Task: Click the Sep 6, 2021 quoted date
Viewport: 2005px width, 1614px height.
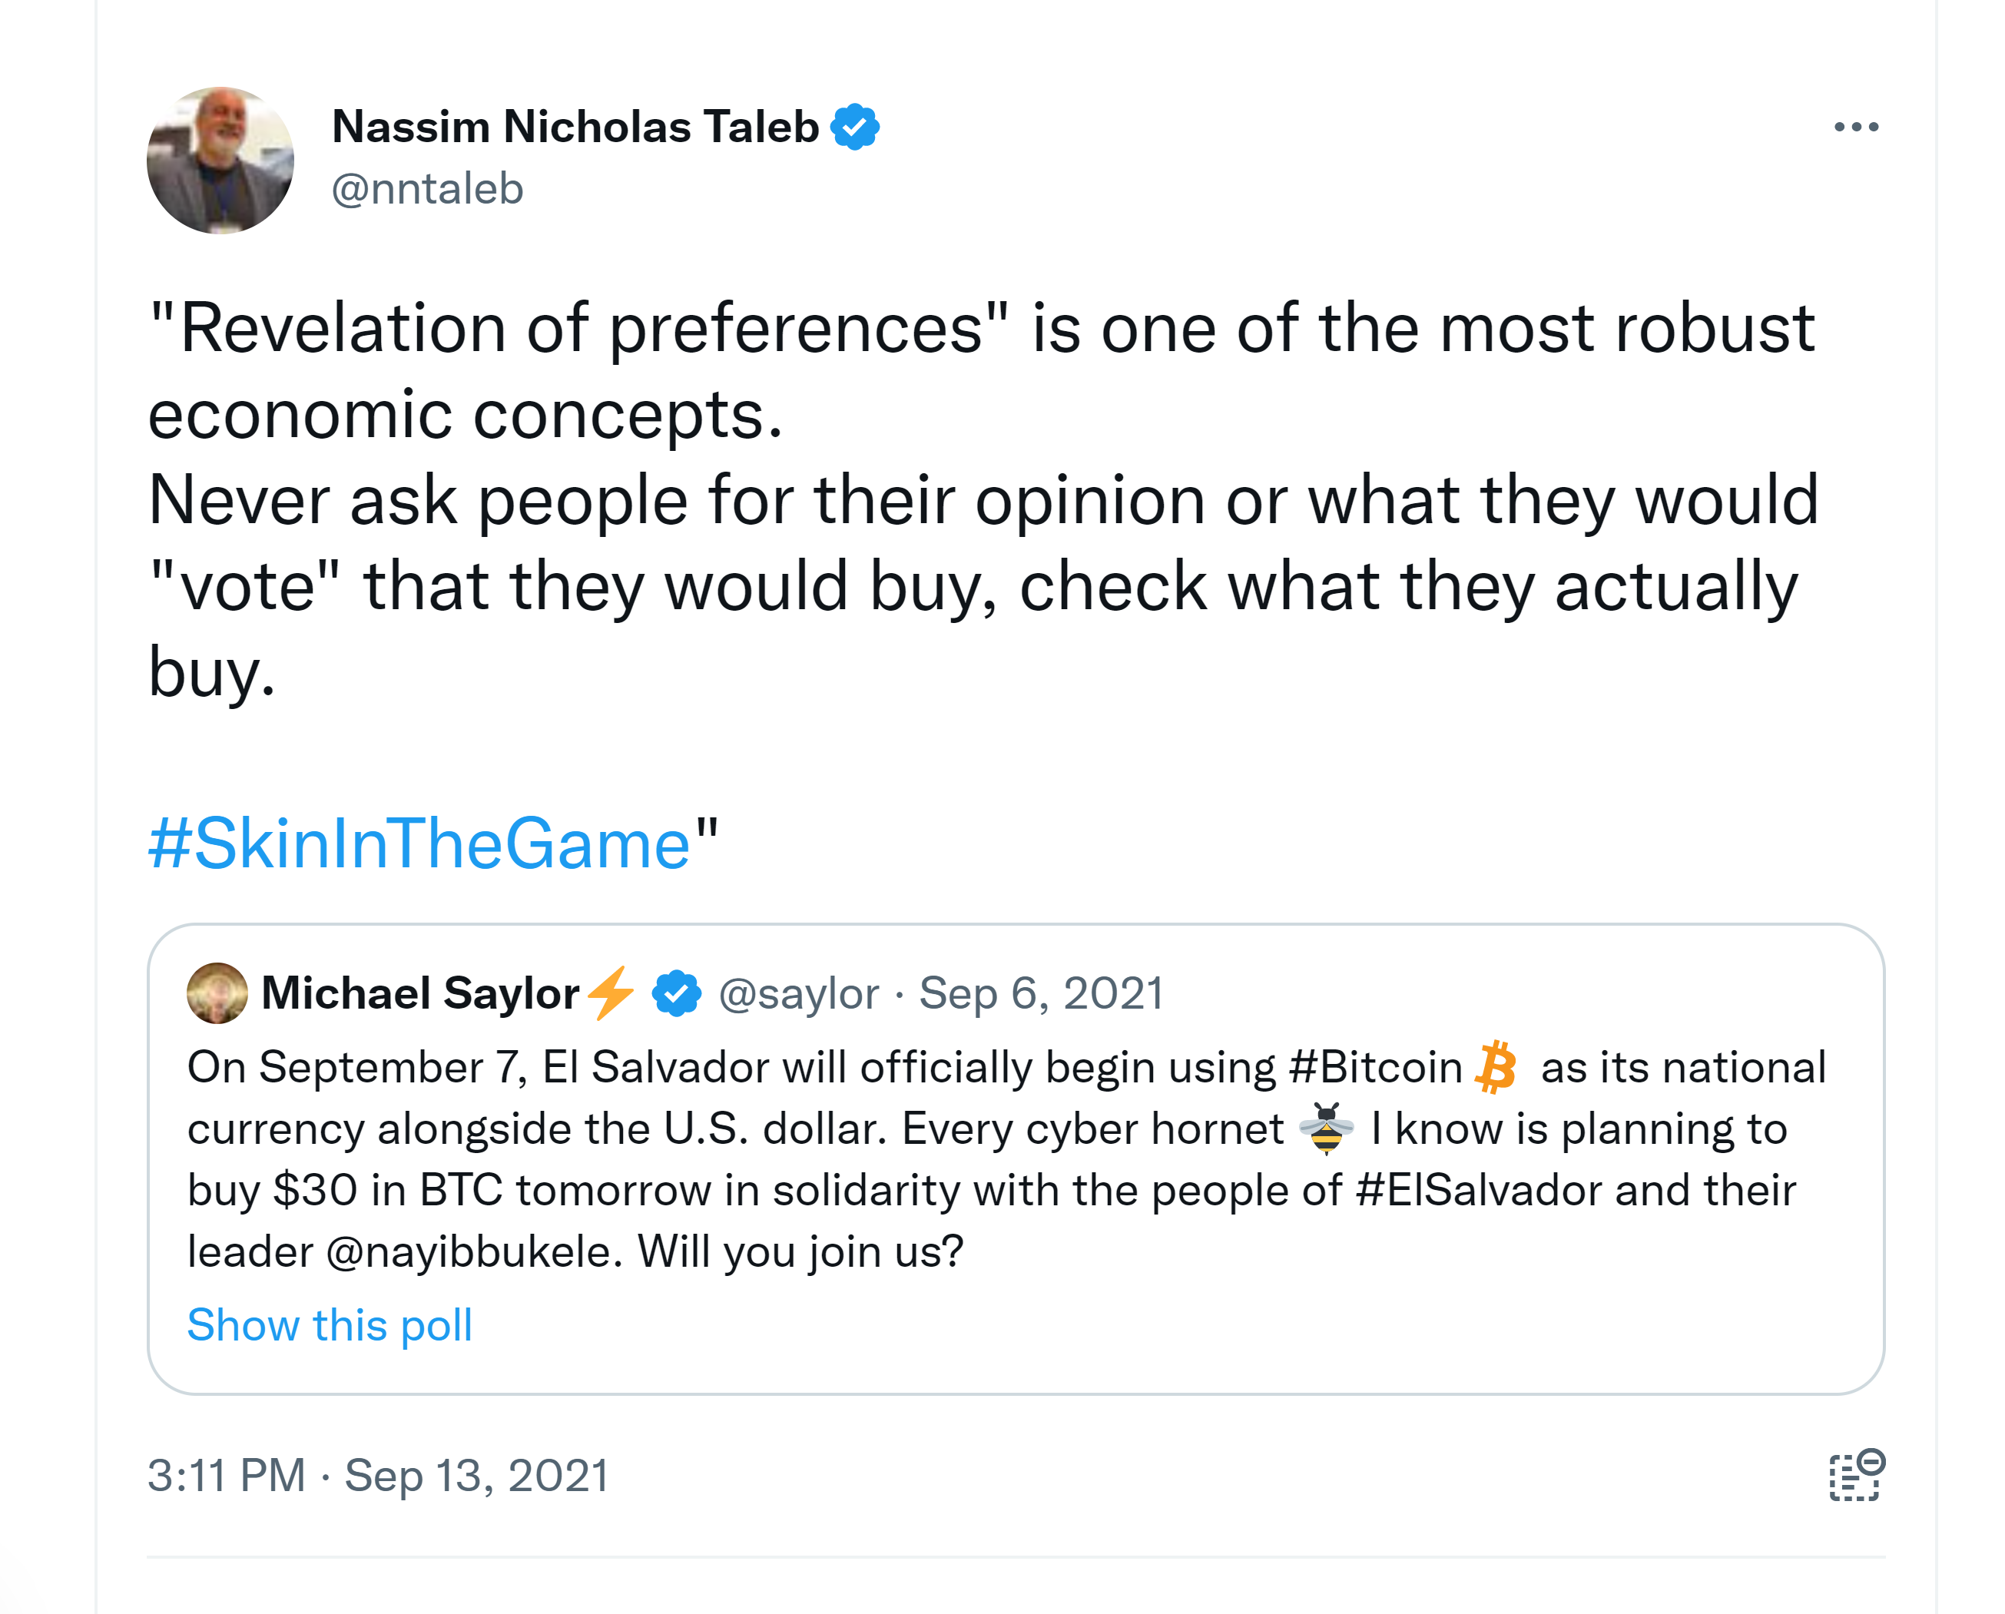Action: [1041, 993]
